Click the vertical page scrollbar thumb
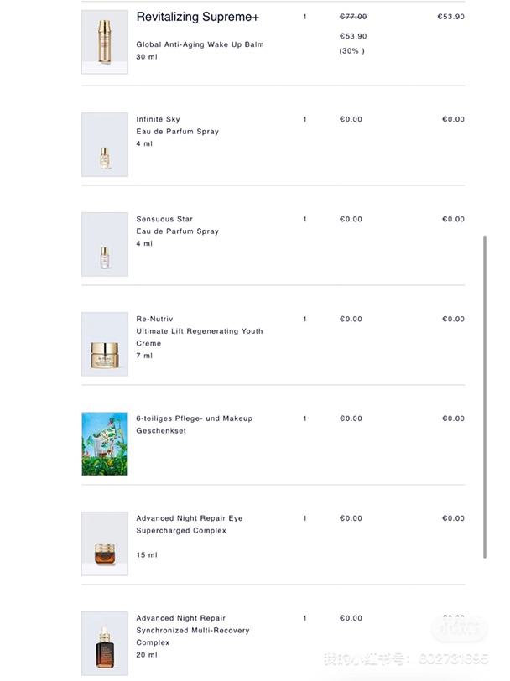Viewport: 510px width, 681px height. (485, 397)
